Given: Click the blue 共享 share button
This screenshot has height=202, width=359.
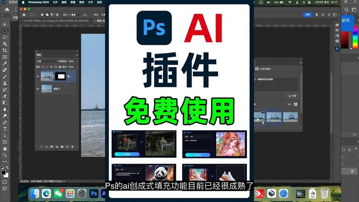Looking at the screenshot, I should [308, 15].
